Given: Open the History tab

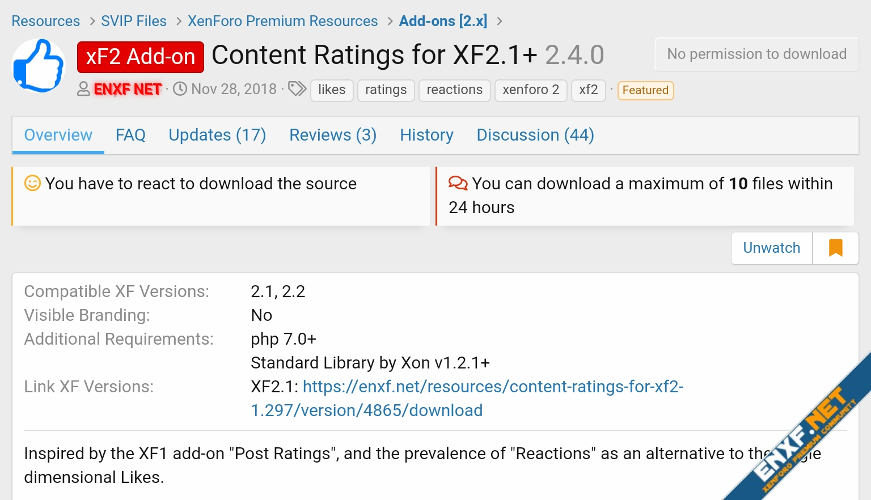Looking at the screenshot, I should (426, 135).
